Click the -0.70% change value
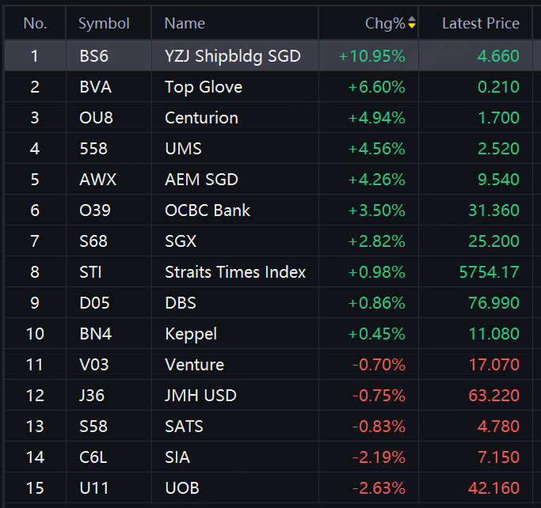 tap(379, 365)
